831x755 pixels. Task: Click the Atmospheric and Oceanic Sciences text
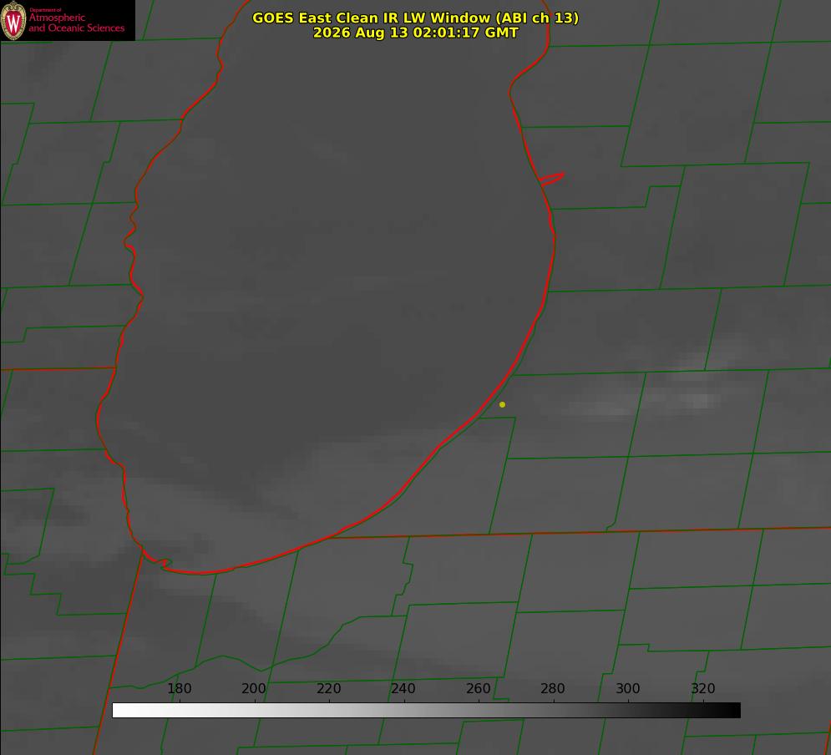pyautogui.click(x=76, y=23)
